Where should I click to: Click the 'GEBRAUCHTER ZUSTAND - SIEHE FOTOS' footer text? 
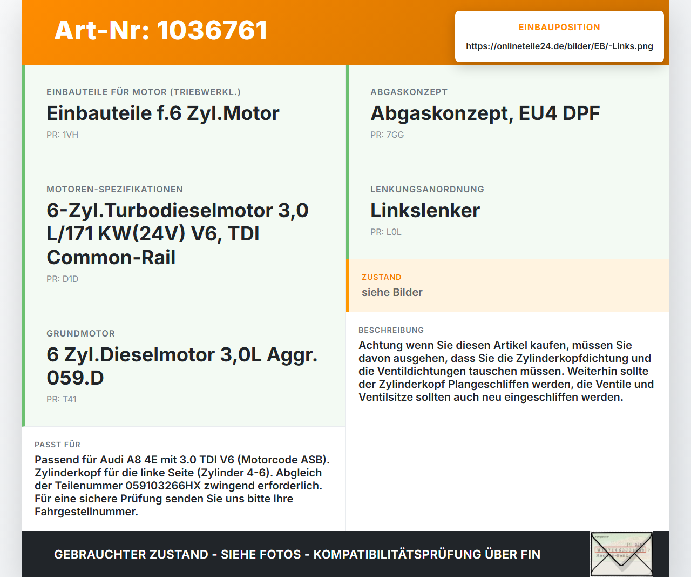click(297, 554)
